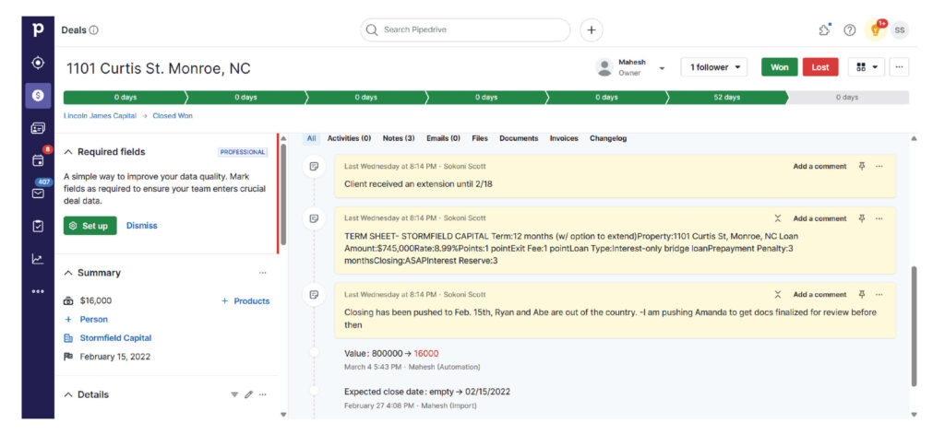Add Products to the deal
Image resolution: width=945 pixels, height=435 pixels.
(245, 300)
